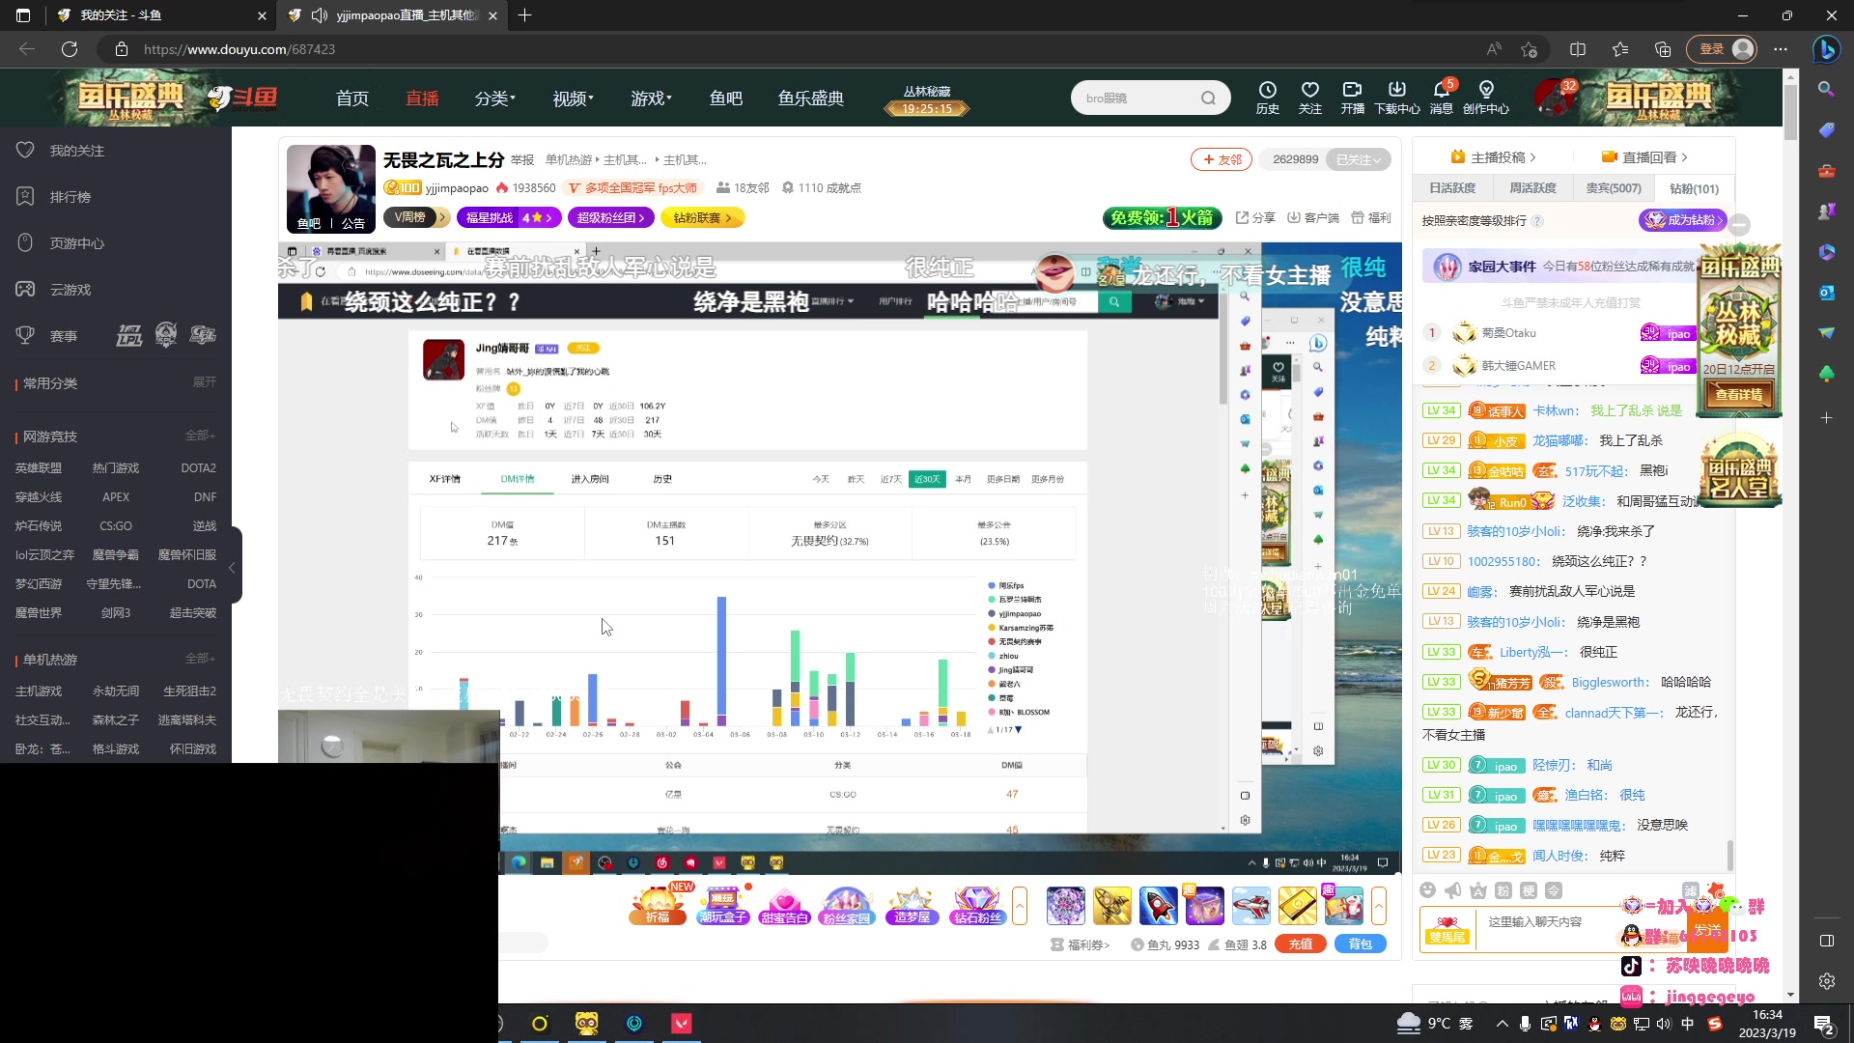Open 鱼乐盛典 in top navigation
This screenshot has height=1043, width=1854.
[x=811, y=99]
